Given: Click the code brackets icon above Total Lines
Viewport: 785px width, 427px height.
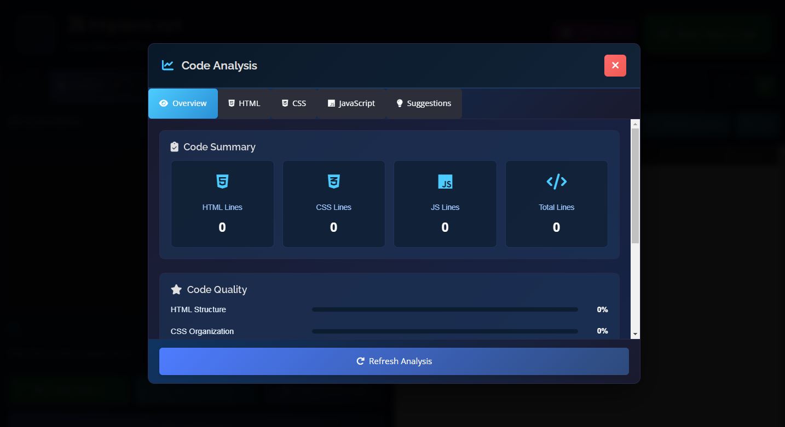Looking at the screenshot, I should pos(556,182).
